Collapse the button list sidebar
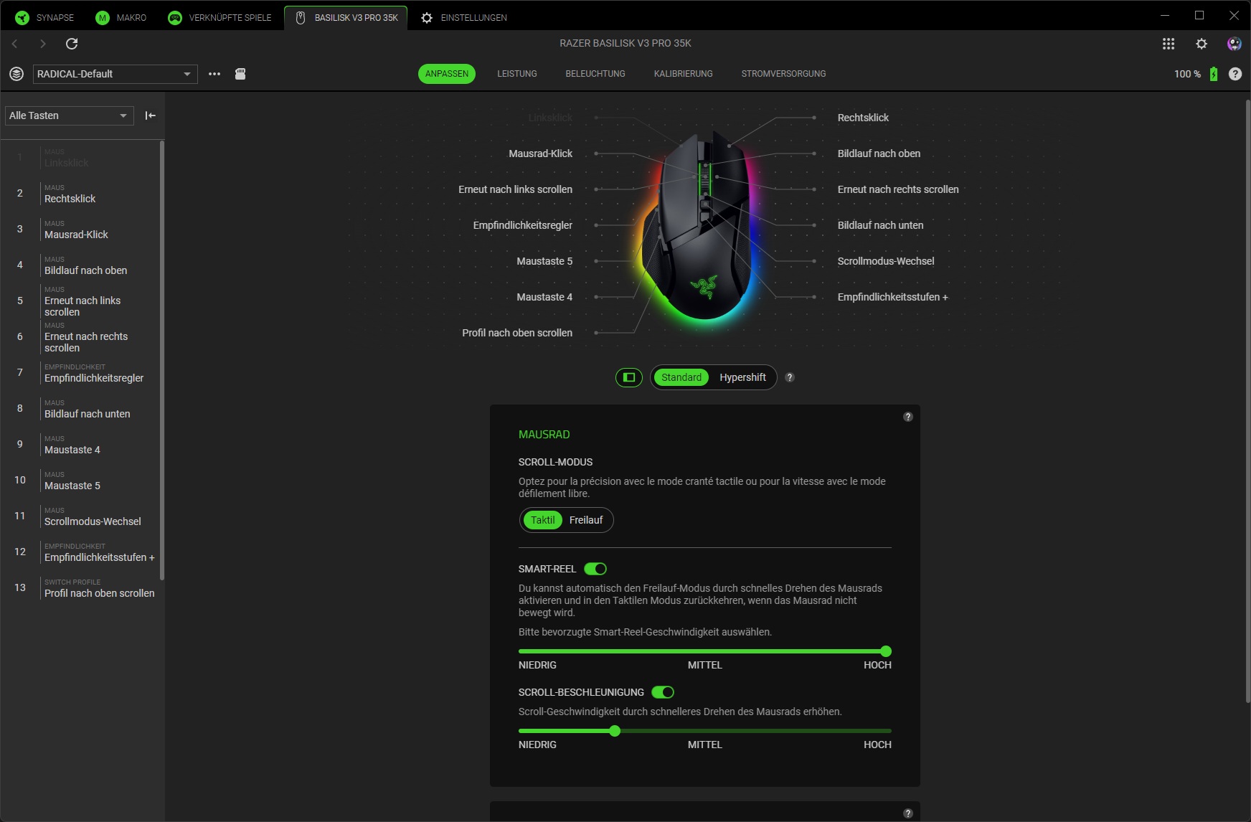 tap(150, 115)
